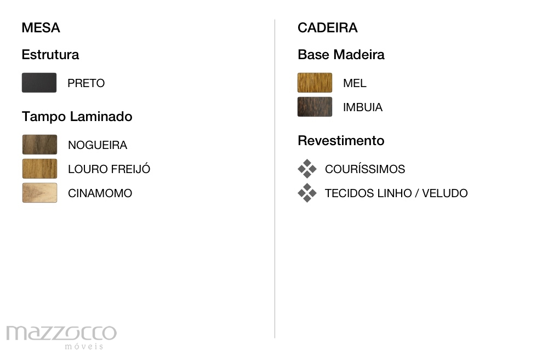Click the CADEIRA section heading
This screenshot has width=548, height=356.
328,27
